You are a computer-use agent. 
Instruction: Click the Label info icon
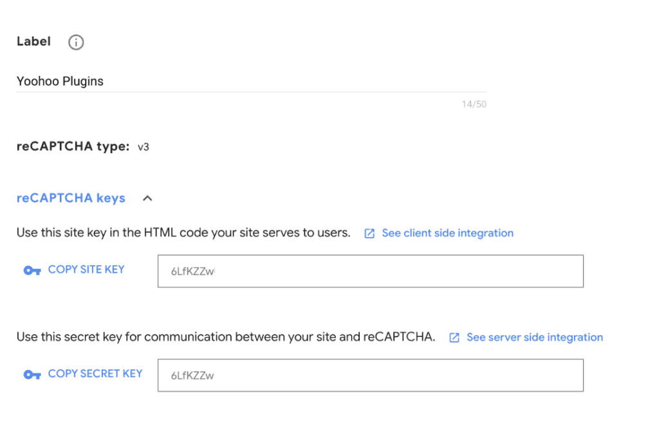click(x=76, y=42)
